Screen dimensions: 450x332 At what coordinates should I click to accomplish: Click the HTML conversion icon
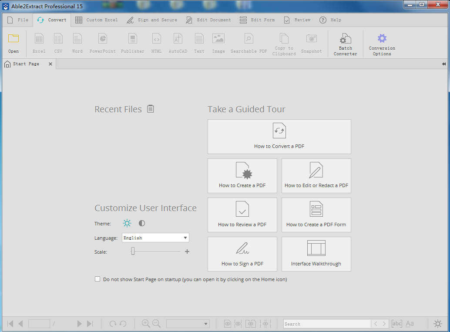tap(156, 38)
